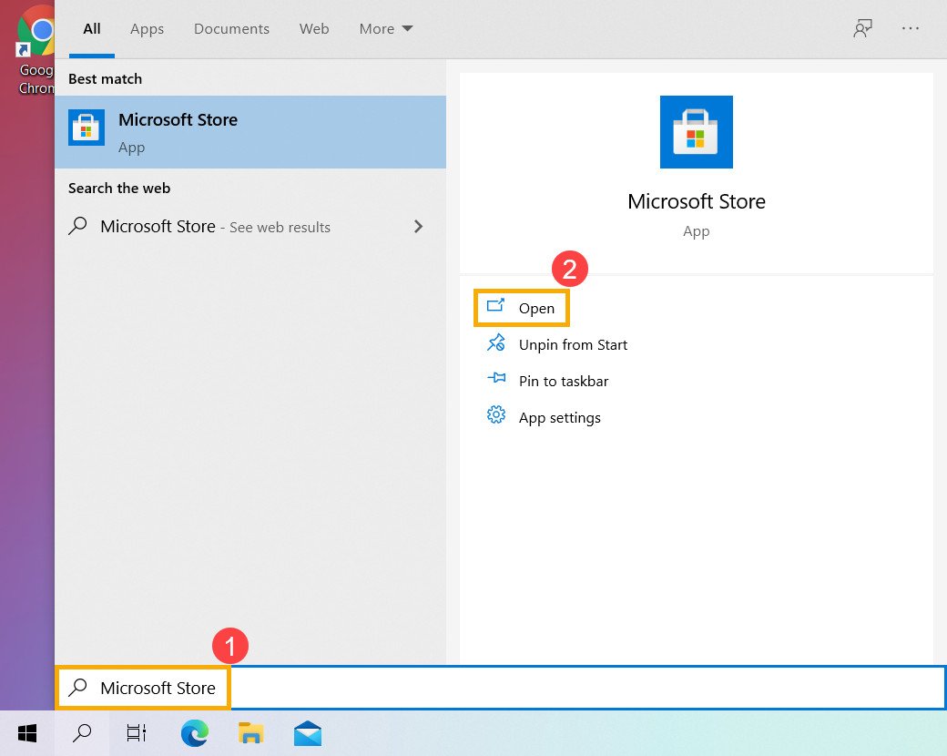Click the feedback person icon in the top right
This screenshot has width=947, height=756.
coord(862,28)
